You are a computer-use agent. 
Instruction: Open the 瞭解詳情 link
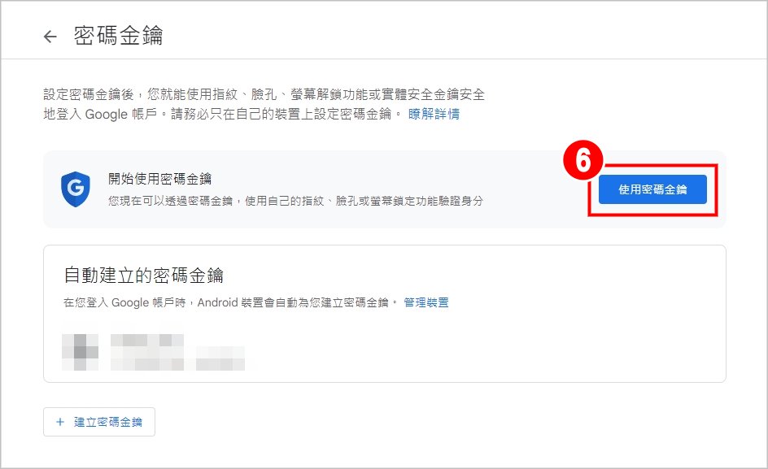point(434,114)
